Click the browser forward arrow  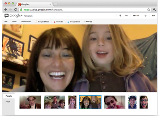tap(11, 10)
